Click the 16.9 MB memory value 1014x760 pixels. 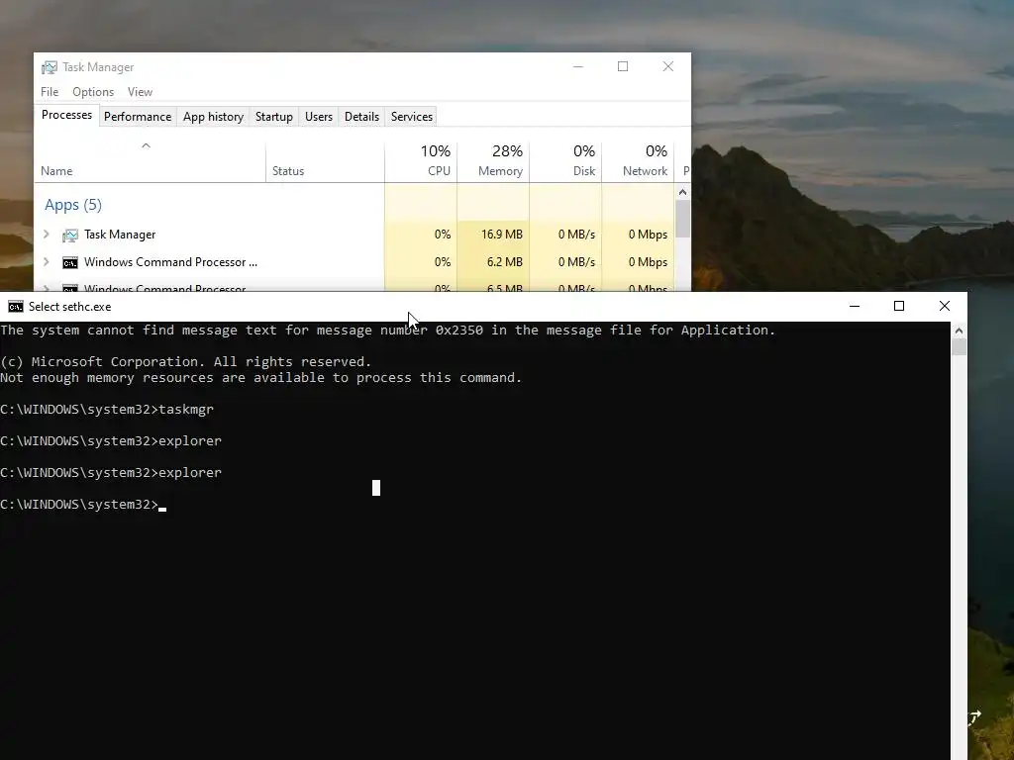[x=501, y=235]
